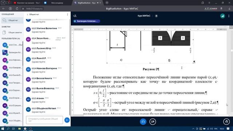233x131 pixels.
Task: Toggle the user list icon in presentation header
Action: [x=75, y=16]
